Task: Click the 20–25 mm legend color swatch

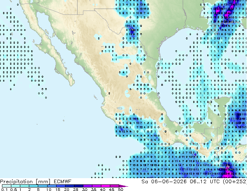Action: pyautogui.click(x=69, y=186)
